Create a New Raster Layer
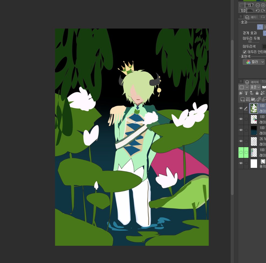Image resolution: width=266 pixels, height=263 pixels. click(x=243, y=99)
